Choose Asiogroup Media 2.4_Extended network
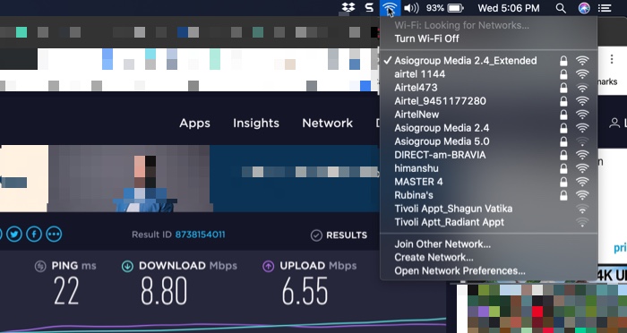The width and height of the screenshot is (627, 333). 489,61
